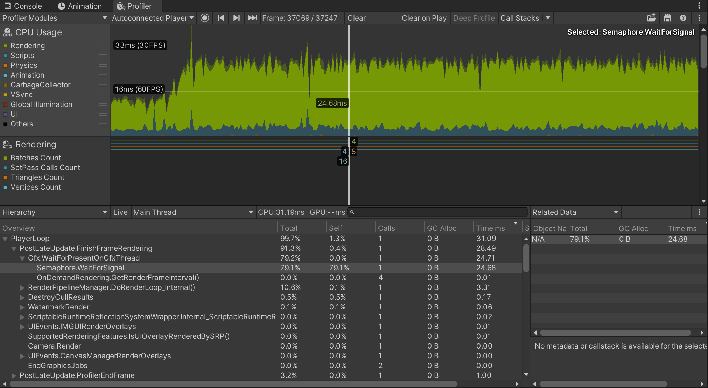Expand the DestroyCullResults row

pyautogui.click(x=22, y=298)
